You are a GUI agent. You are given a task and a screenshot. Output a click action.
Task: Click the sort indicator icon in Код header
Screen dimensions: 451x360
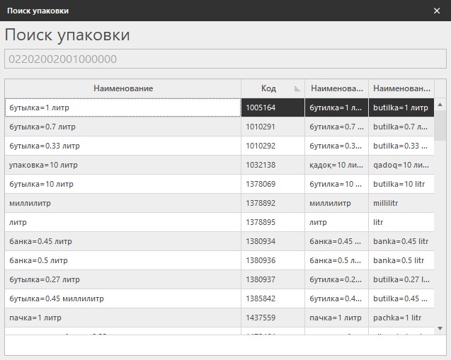(297, 89)
